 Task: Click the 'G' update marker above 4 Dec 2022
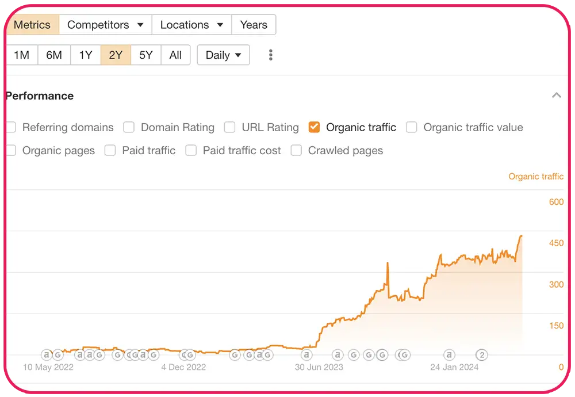coord(189,355)
